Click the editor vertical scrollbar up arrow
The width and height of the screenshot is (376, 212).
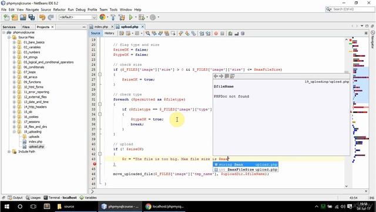point(346,39)
